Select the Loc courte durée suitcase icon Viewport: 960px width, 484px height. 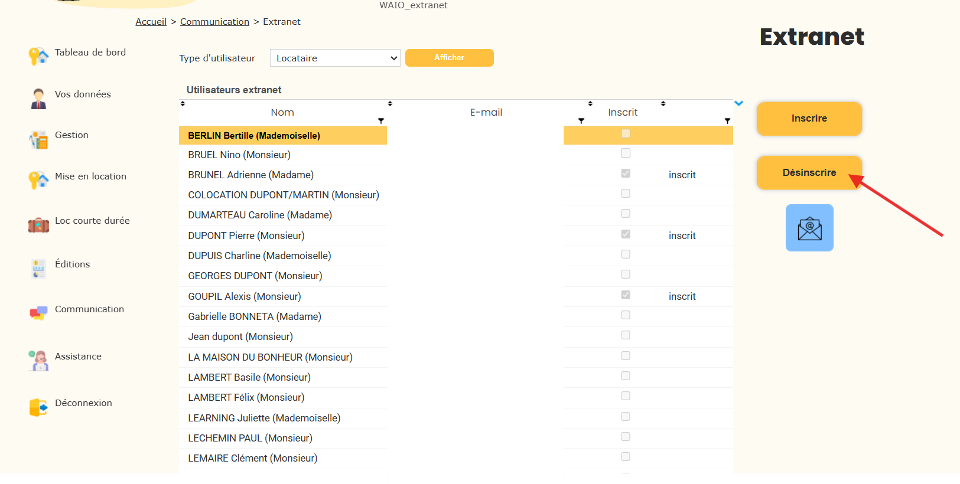tap(38, 225)
